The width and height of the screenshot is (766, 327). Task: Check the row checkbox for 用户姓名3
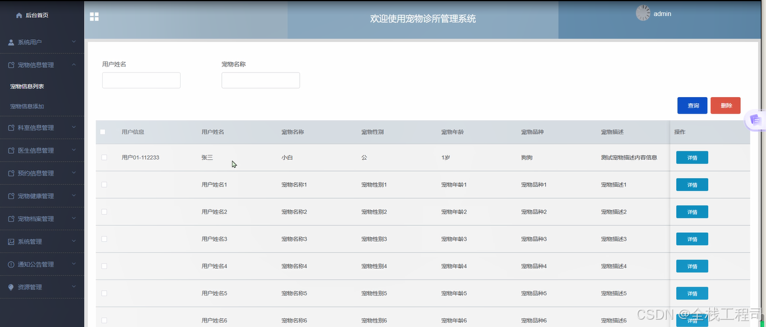click(x=104, y=239)
